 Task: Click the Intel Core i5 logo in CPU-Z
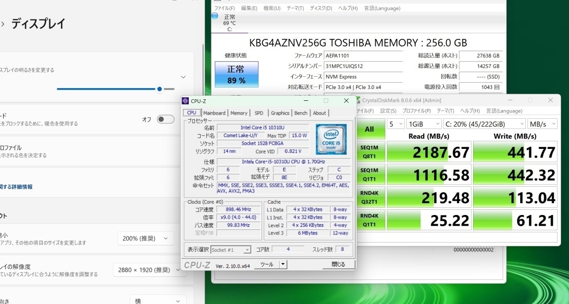coord(331,139)
